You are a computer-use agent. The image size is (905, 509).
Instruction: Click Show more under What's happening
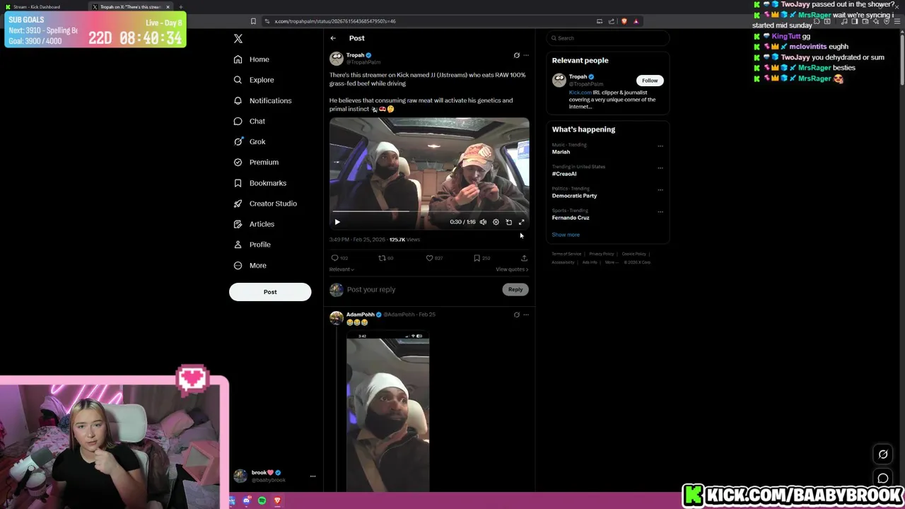[566, 235]
